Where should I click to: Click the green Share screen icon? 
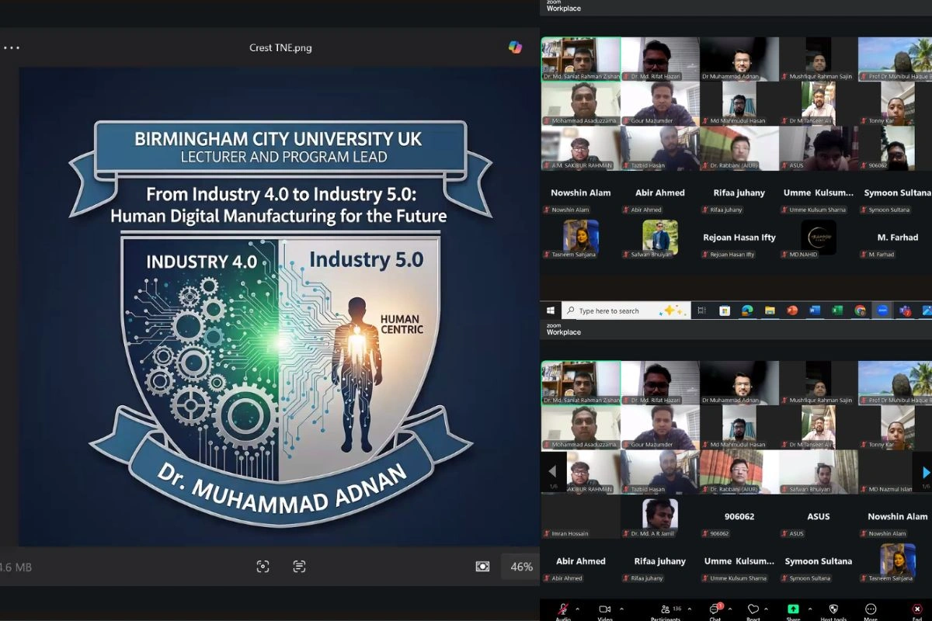click(x=793, y=609)
